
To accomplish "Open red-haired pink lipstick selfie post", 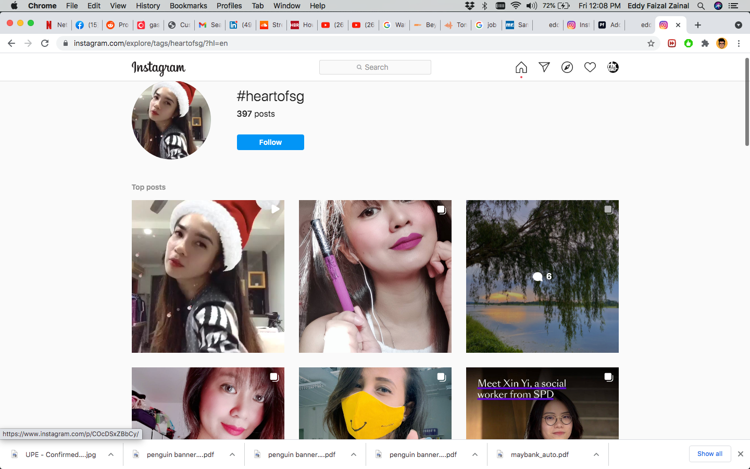I will [x=208, y=403].
